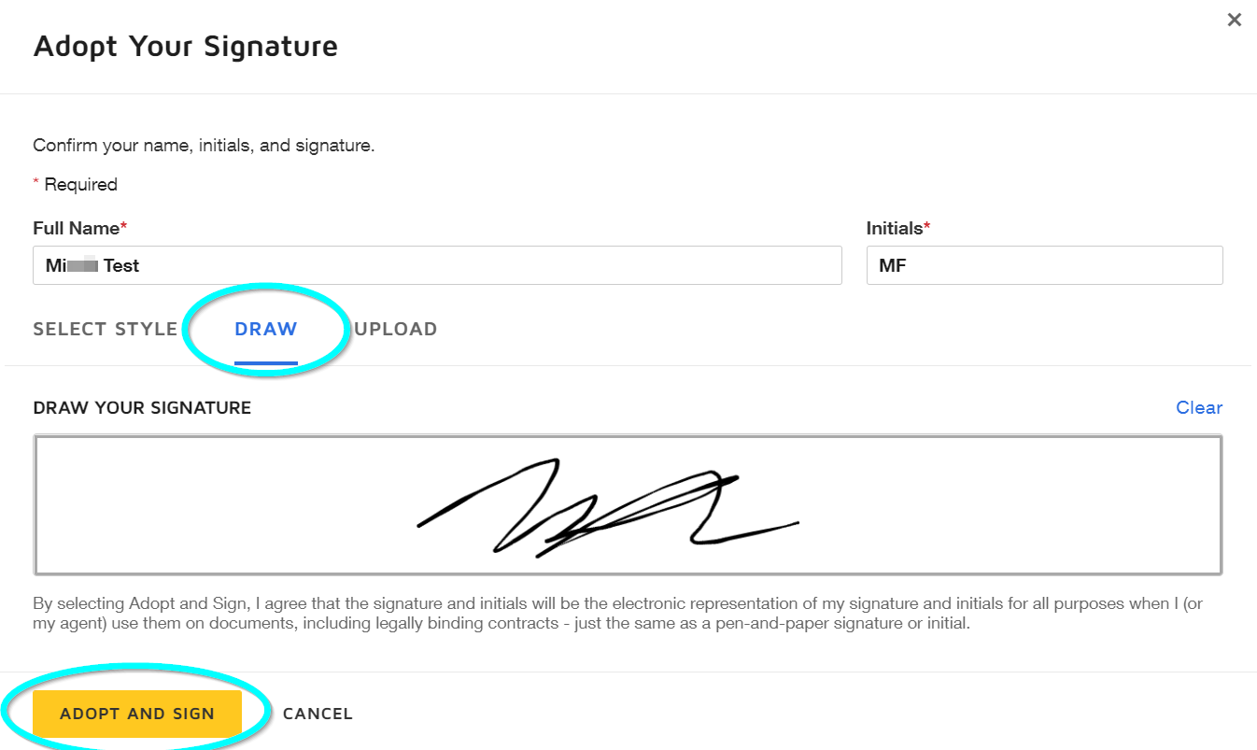Screen dimensions: 1257x750
Task: Click the legal agreement disclaimer paragraph
Action: [x=616, y=614]
